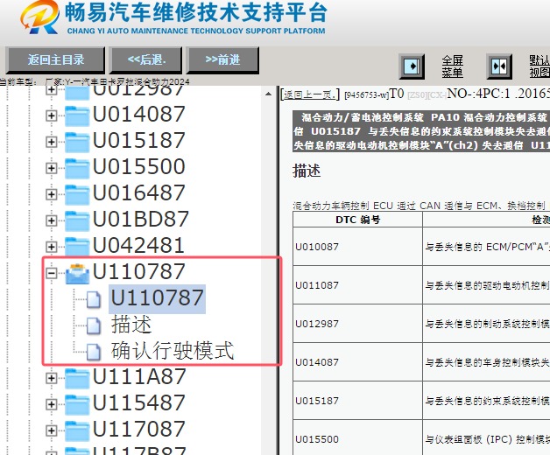Select the U115487 tree label
The height and width of the screenshot is (455, 550).
[x=139, y=402]
